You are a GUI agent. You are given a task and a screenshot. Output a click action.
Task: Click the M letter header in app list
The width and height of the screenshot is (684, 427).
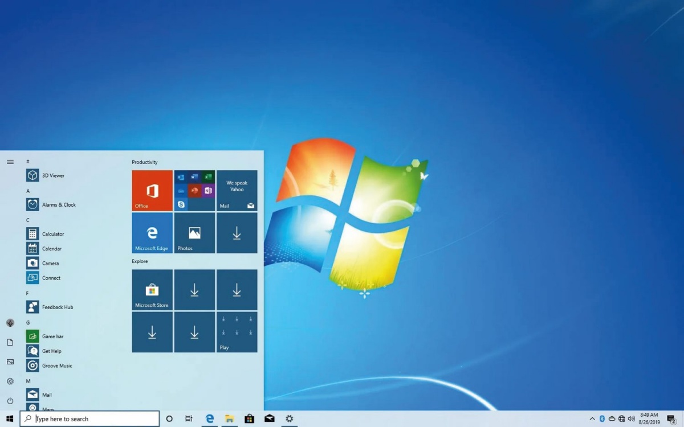coord(27,381)
